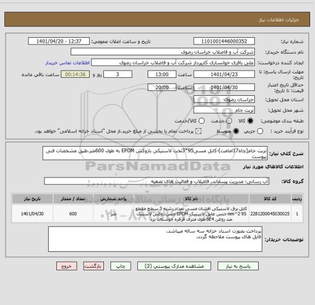Click the واحد شمارش column header
The width and height of the screenshot is (315, 305).
click(113, 199)
